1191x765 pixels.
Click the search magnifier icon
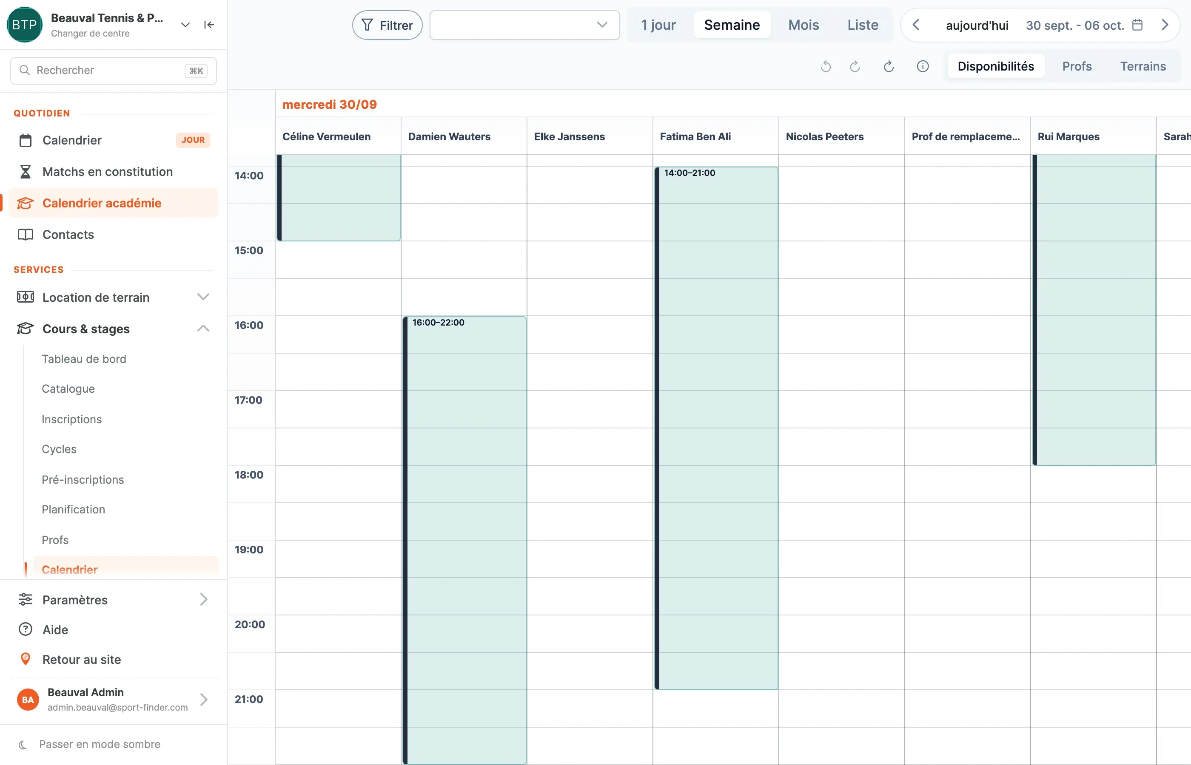[x=24, y=70]
